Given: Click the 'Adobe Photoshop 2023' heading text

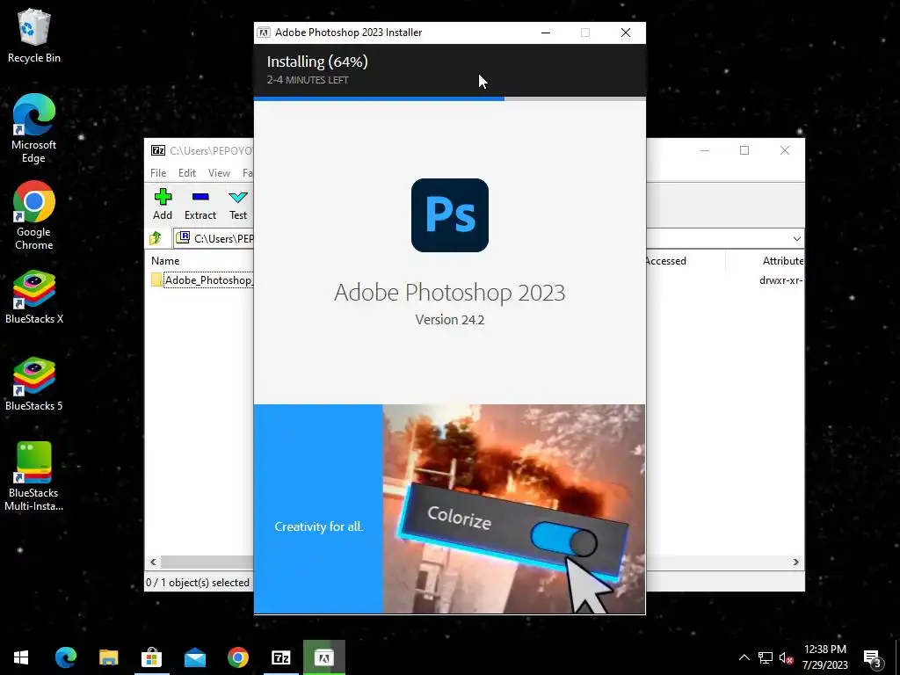Looking at the screenshot, I should tap(449, 292).
